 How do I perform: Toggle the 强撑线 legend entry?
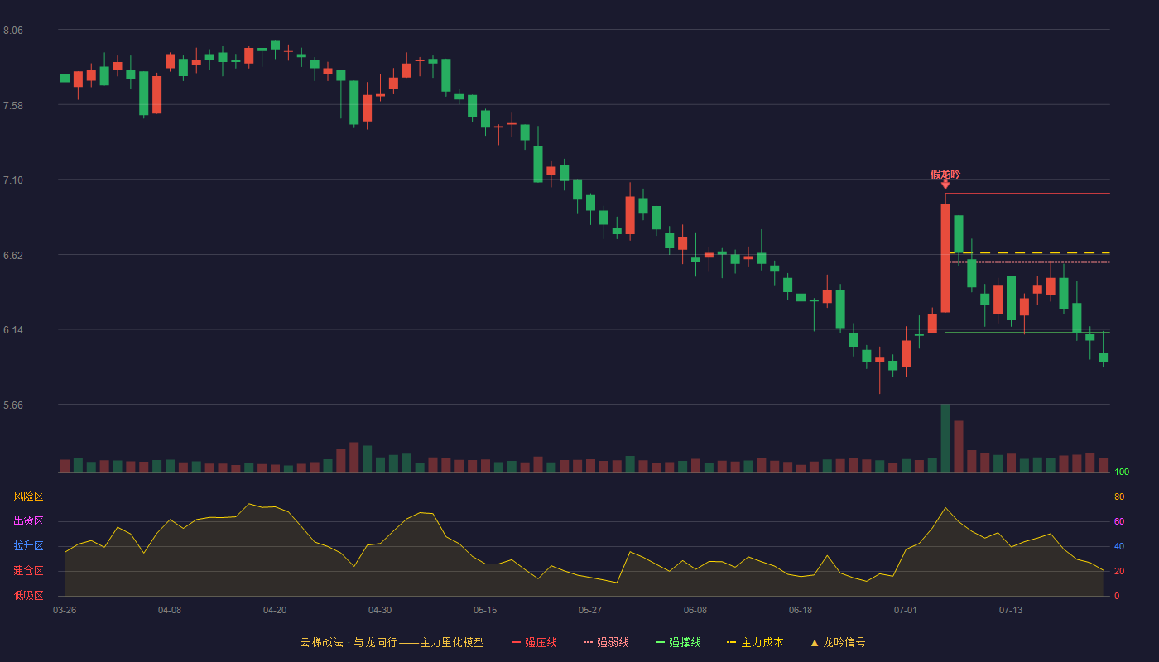click(x=678, y=642)
